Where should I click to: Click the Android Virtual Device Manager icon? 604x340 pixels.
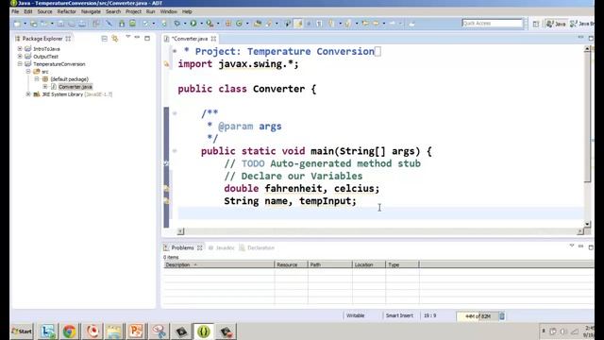[132, 24]
